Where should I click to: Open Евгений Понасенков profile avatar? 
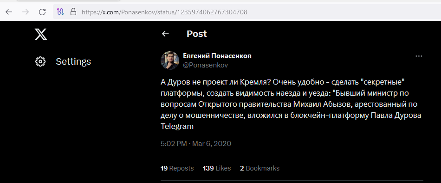170,61
